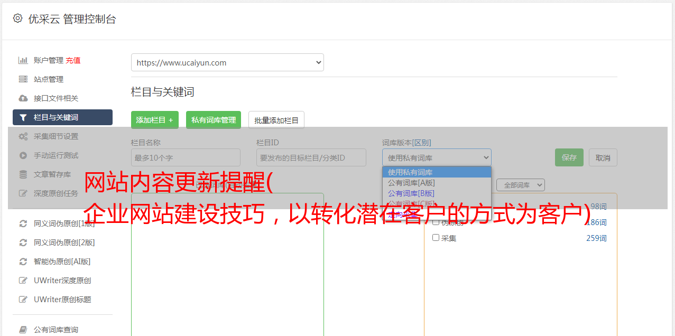
Task: Click the 批量添加栏目 button
Action: (276, 120)
